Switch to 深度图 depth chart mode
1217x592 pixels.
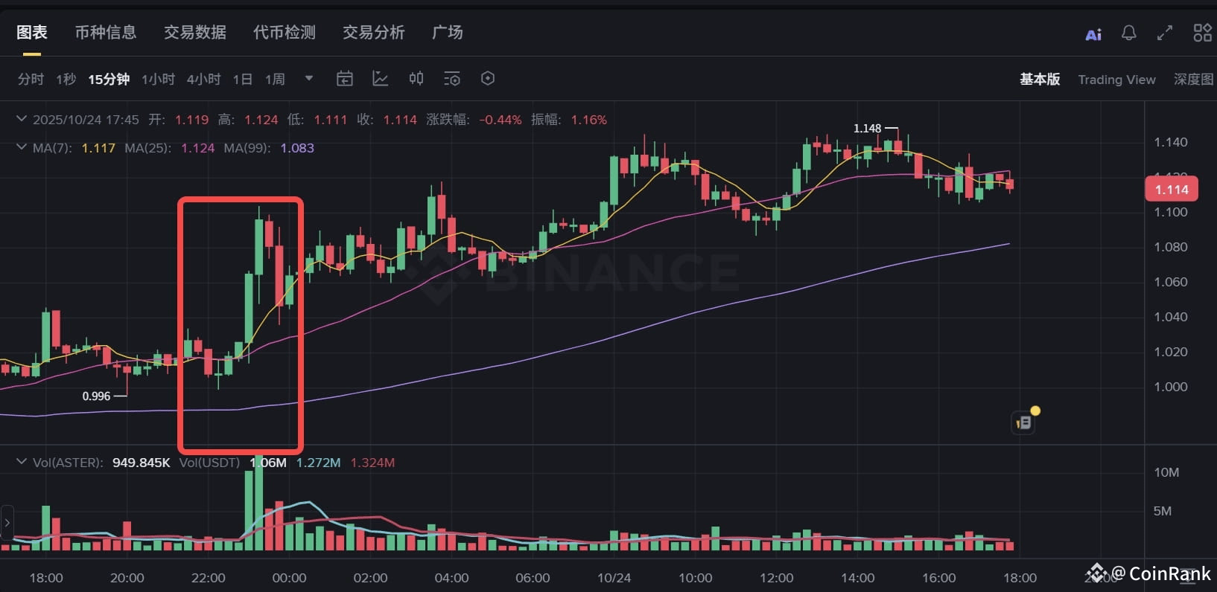1193,80
